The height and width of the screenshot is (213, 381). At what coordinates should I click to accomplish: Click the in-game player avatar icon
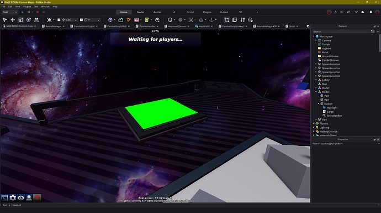coord(29,198)
